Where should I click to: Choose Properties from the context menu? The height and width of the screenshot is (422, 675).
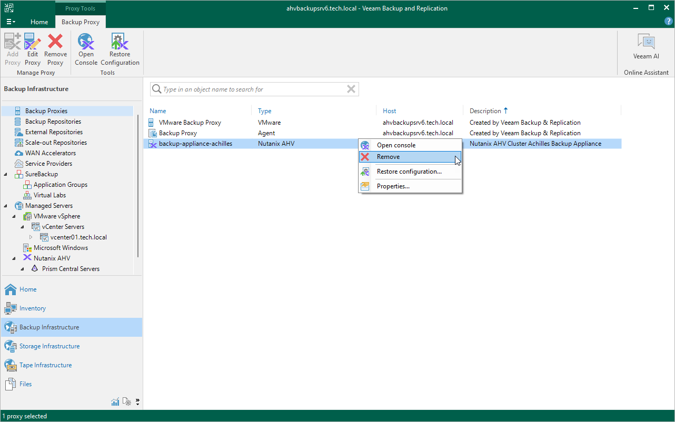[393, 186]
